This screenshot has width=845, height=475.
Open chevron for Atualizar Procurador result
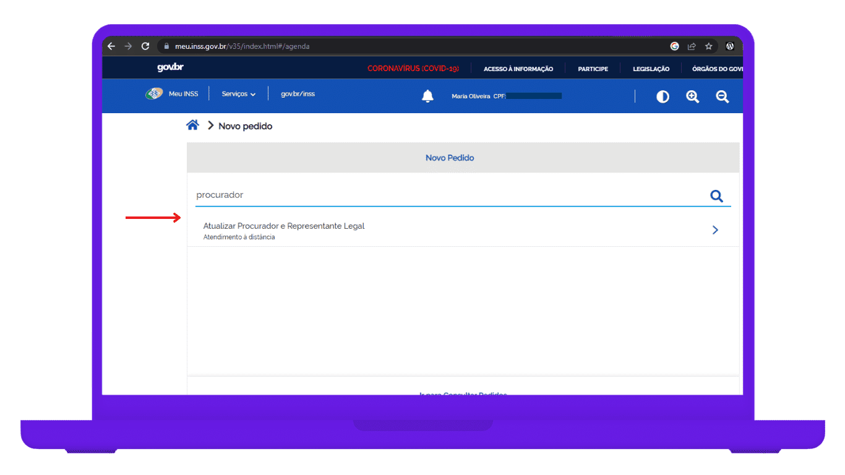715,230
